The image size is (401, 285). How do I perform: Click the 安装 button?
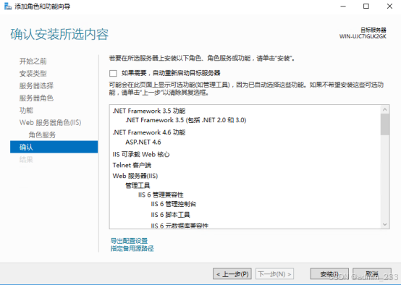tap(329, 274)
